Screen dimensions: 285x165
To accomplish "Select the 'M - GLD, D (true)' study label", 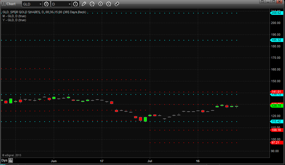I will click(x=14, y=16).
